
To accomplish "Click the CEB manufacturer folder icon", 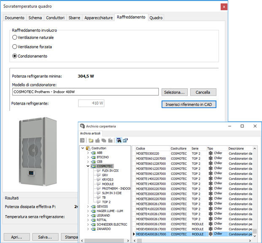I will (93, 162).
